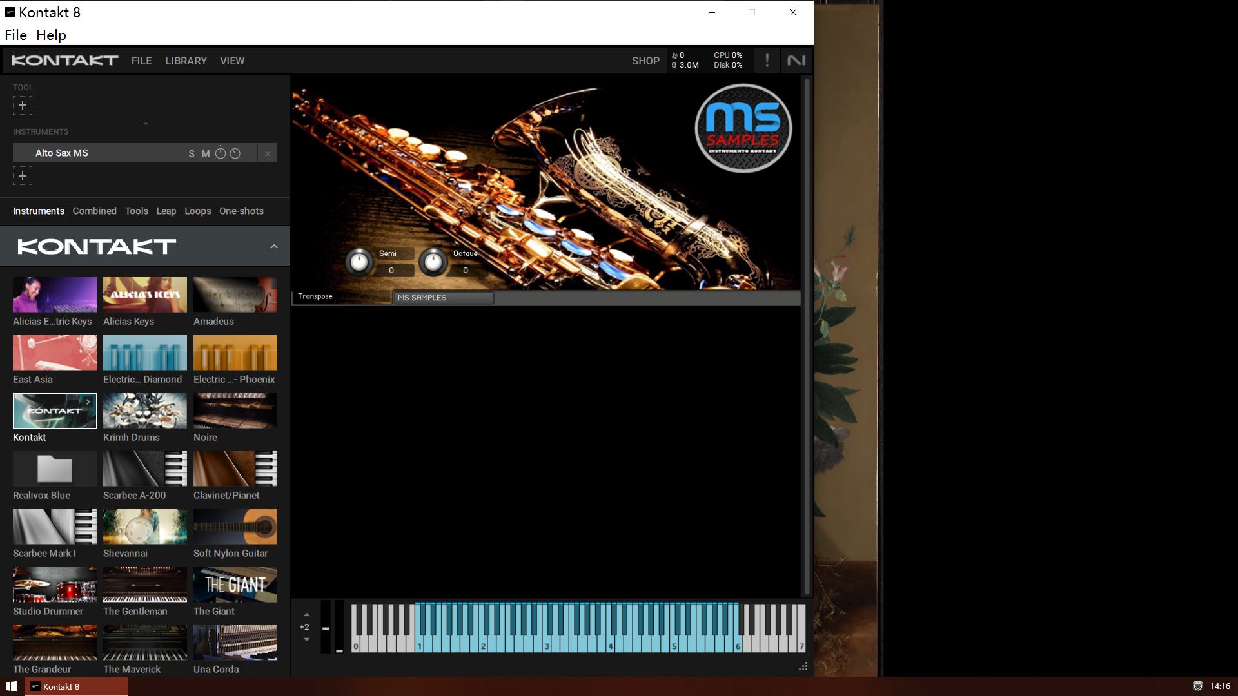Switch to the Leap tab
The image size is (1238, 696).
tap(166, 211)
